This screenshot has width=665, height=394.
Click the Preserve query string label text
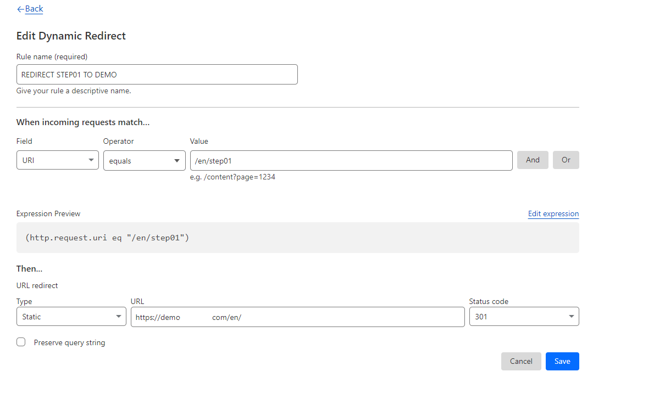tap(69, 342)
